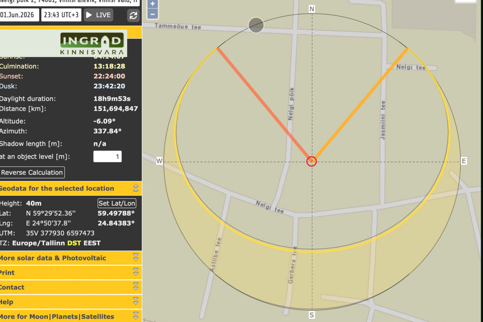Click the refresh date and time icon
This screenshot has width=483, height=322.
coord(133,15)
